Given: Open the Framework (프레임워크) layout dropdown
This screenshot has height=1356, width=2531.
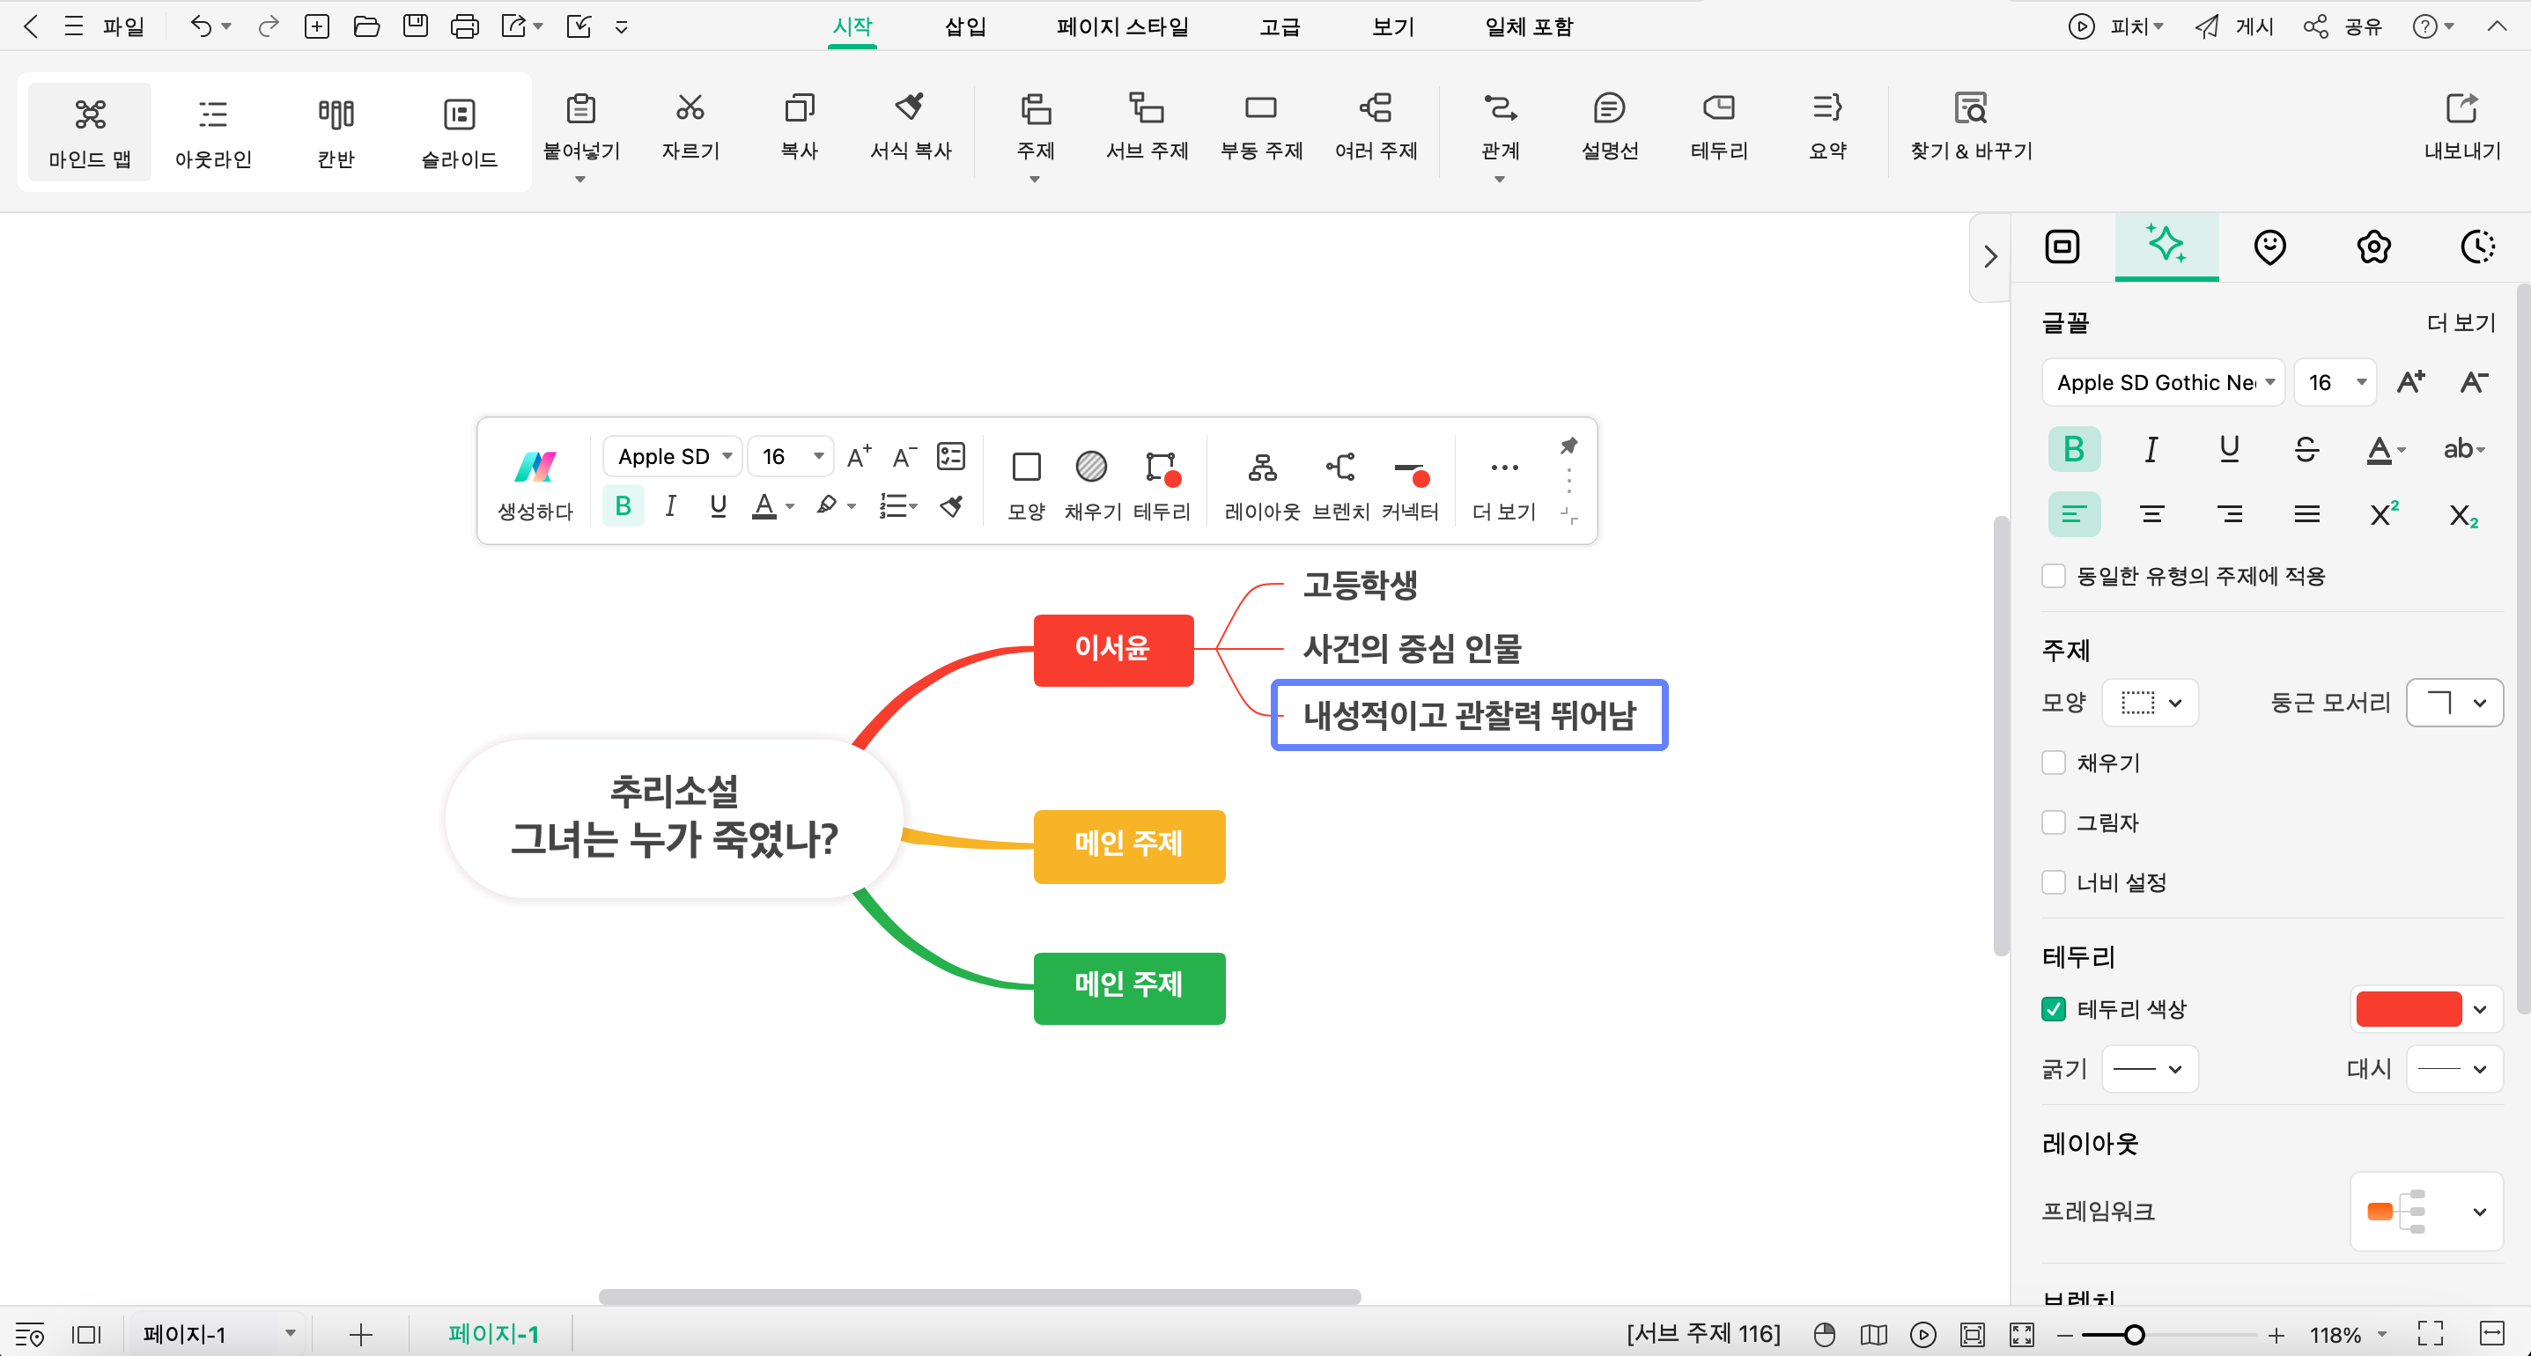Looking at the screenshot, I should 2426,1211.
